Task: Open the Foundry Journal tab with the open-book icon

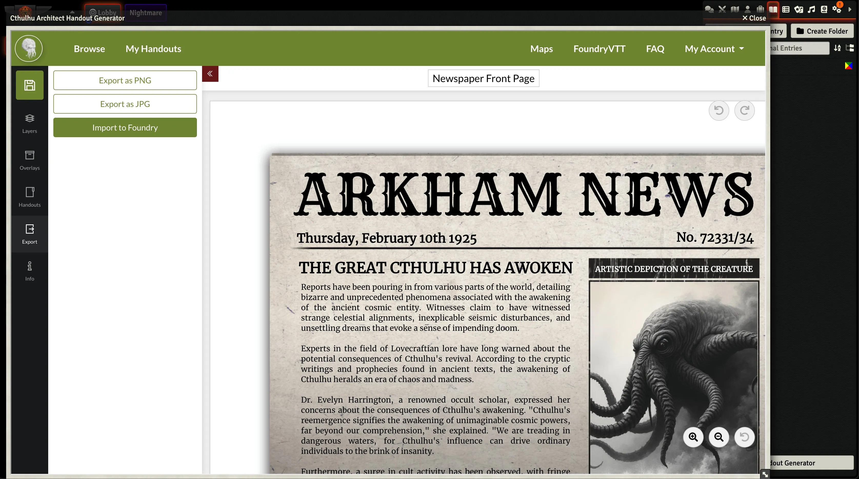Action: (x=773, y=9)
